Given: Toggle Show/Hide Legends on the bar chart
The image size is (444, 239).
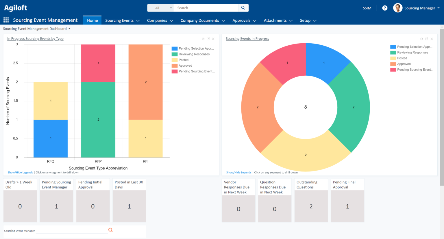Looking at the screenshot, I should pos(20,172).
